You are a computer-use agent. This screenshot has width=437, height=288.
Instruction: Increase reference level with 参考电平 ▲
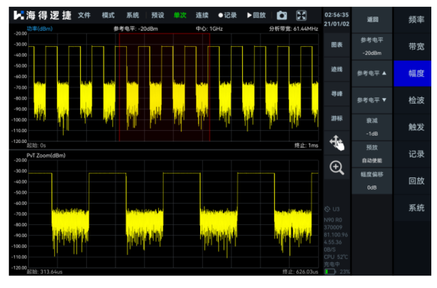(372, 73)
